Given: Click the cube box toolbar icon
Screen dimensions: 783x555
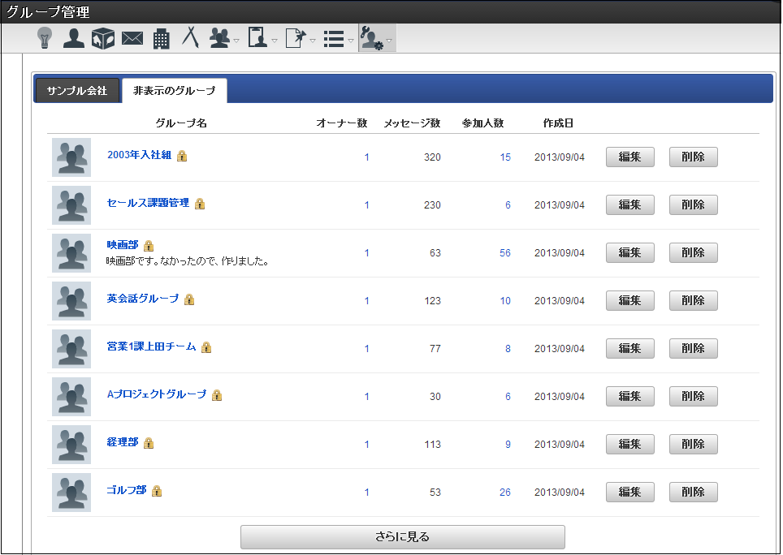Looking at the screenshot, I should pos(102,38).
